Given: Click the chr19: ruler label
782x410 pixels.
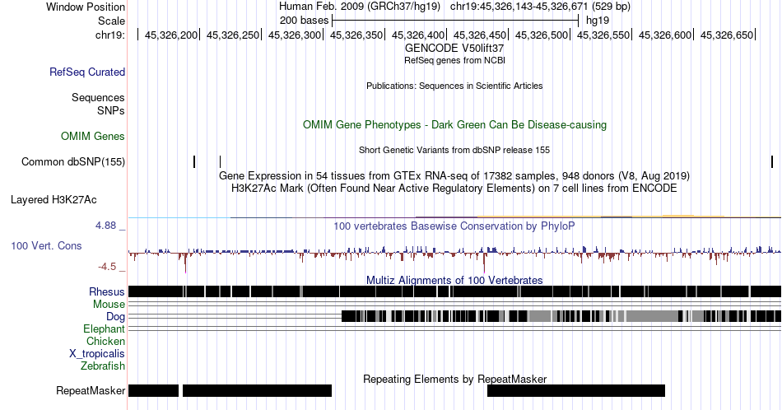Looking at the screenshot, I should tap(110, 35).
